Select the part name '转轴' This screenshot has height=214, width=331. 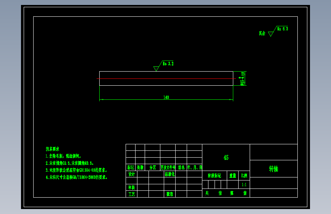coord(274,169)
